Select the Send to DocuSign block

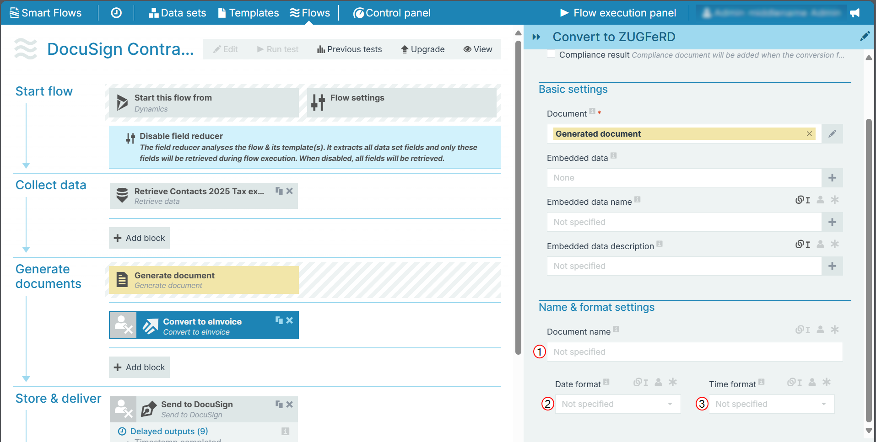[204, 409]
